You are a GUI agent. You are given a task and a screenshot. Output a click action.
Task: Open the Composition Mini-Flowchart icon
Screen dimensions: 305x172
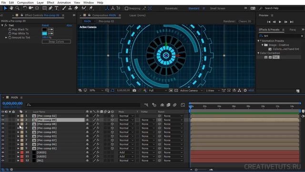(146, 105)
